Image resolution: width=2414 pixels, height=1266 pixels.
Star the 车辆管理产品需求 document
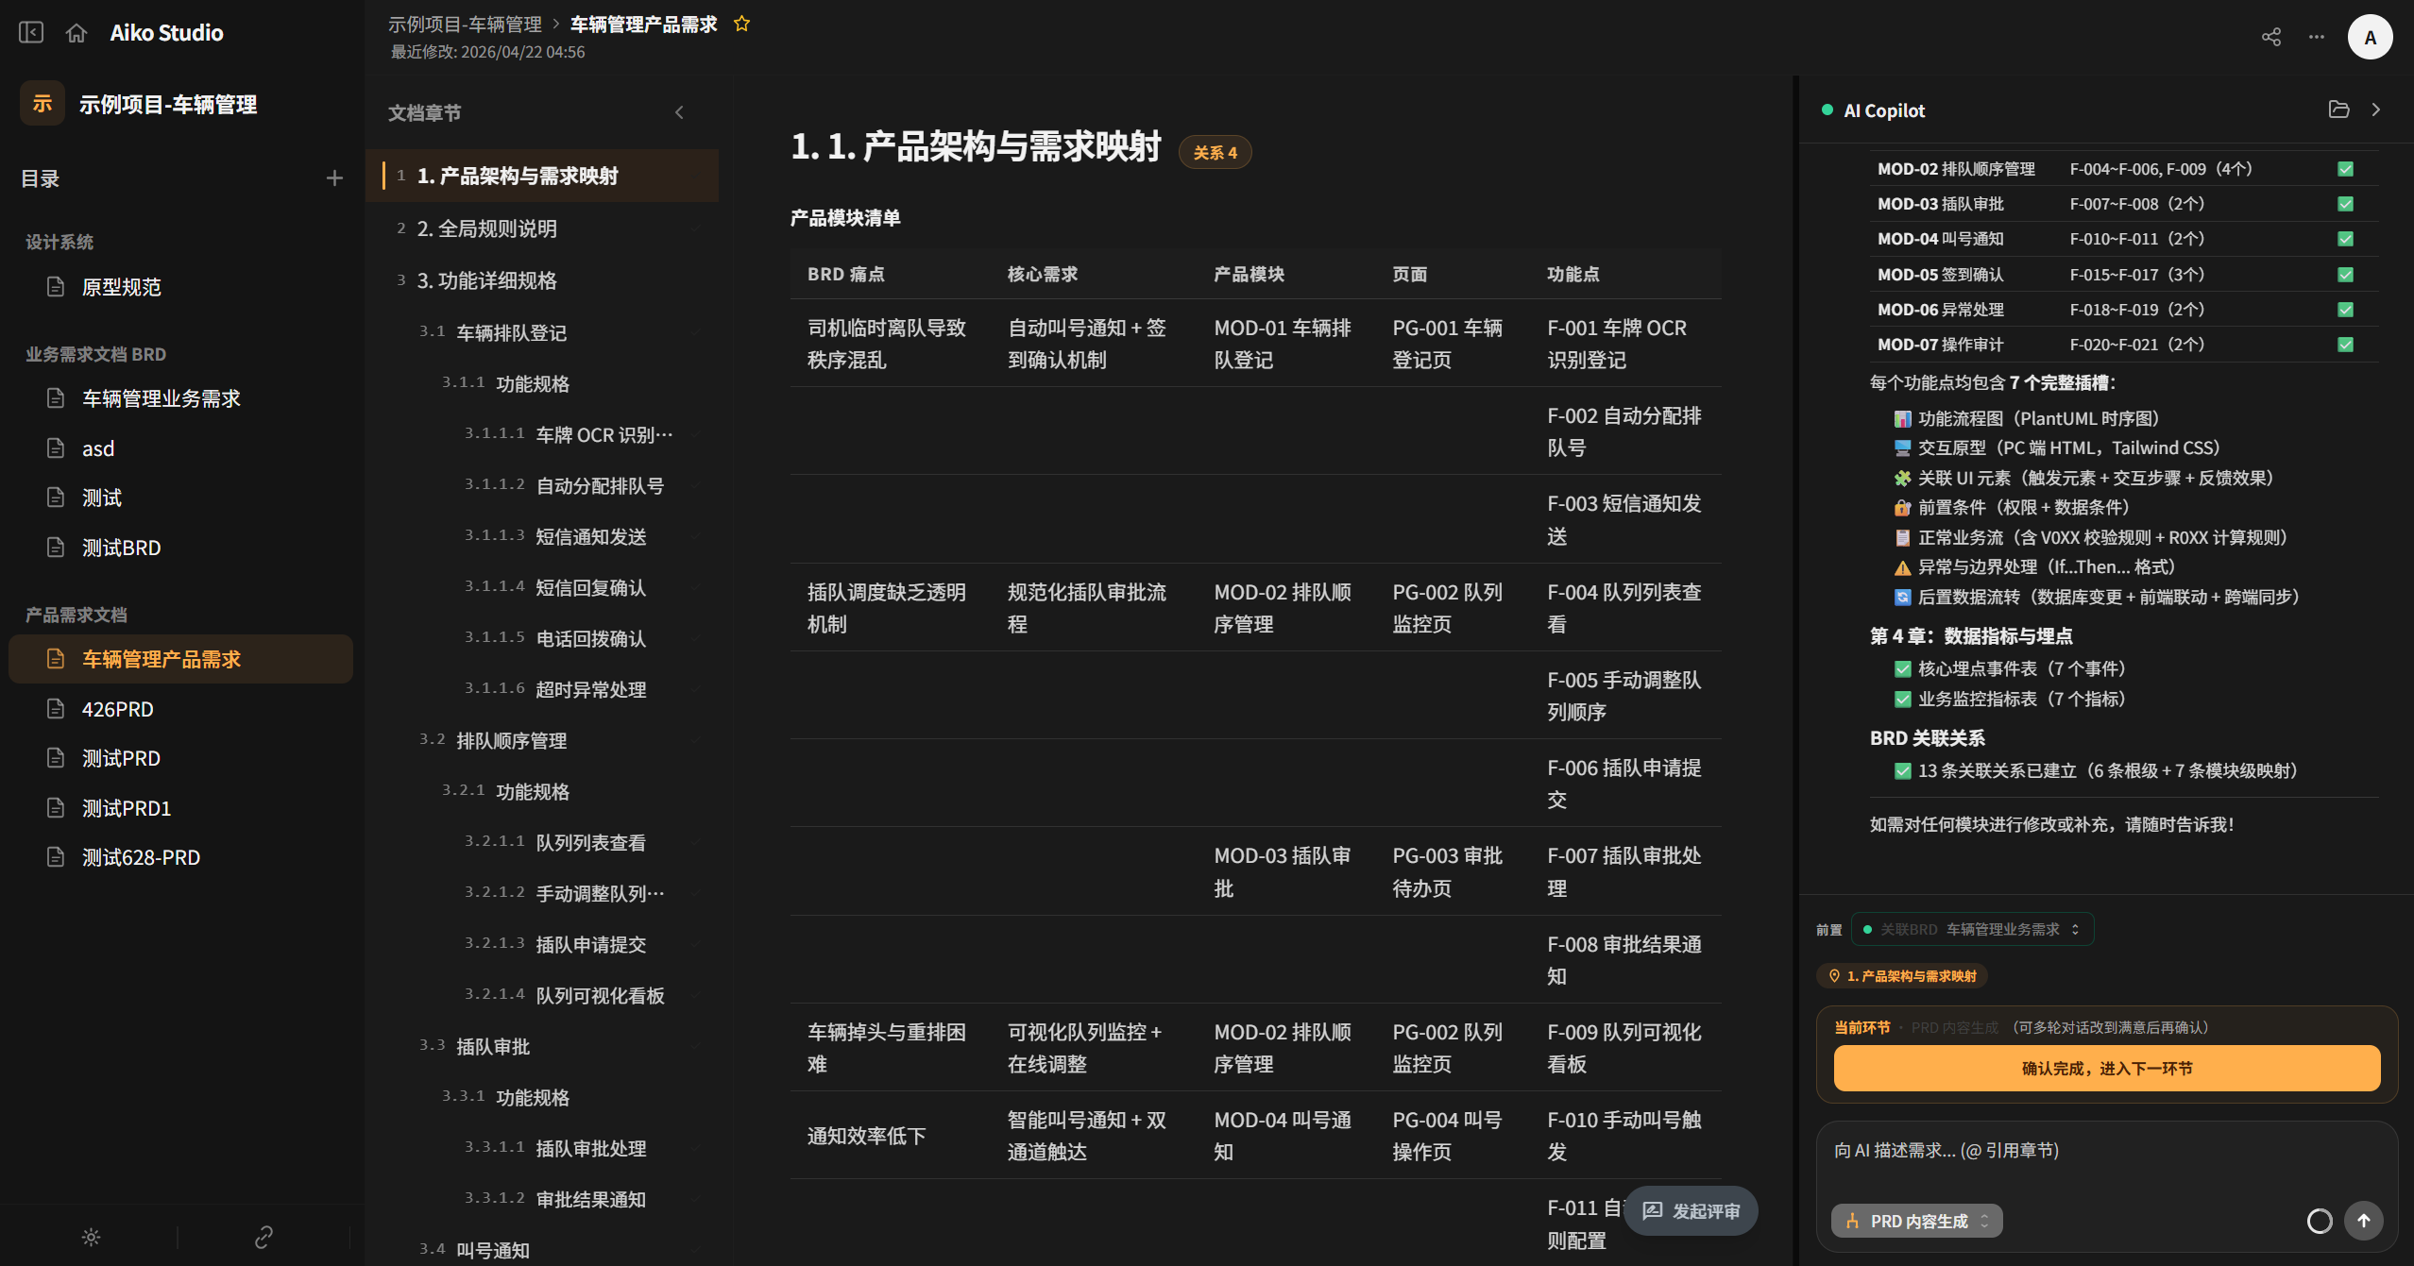(x=742, y=24)
